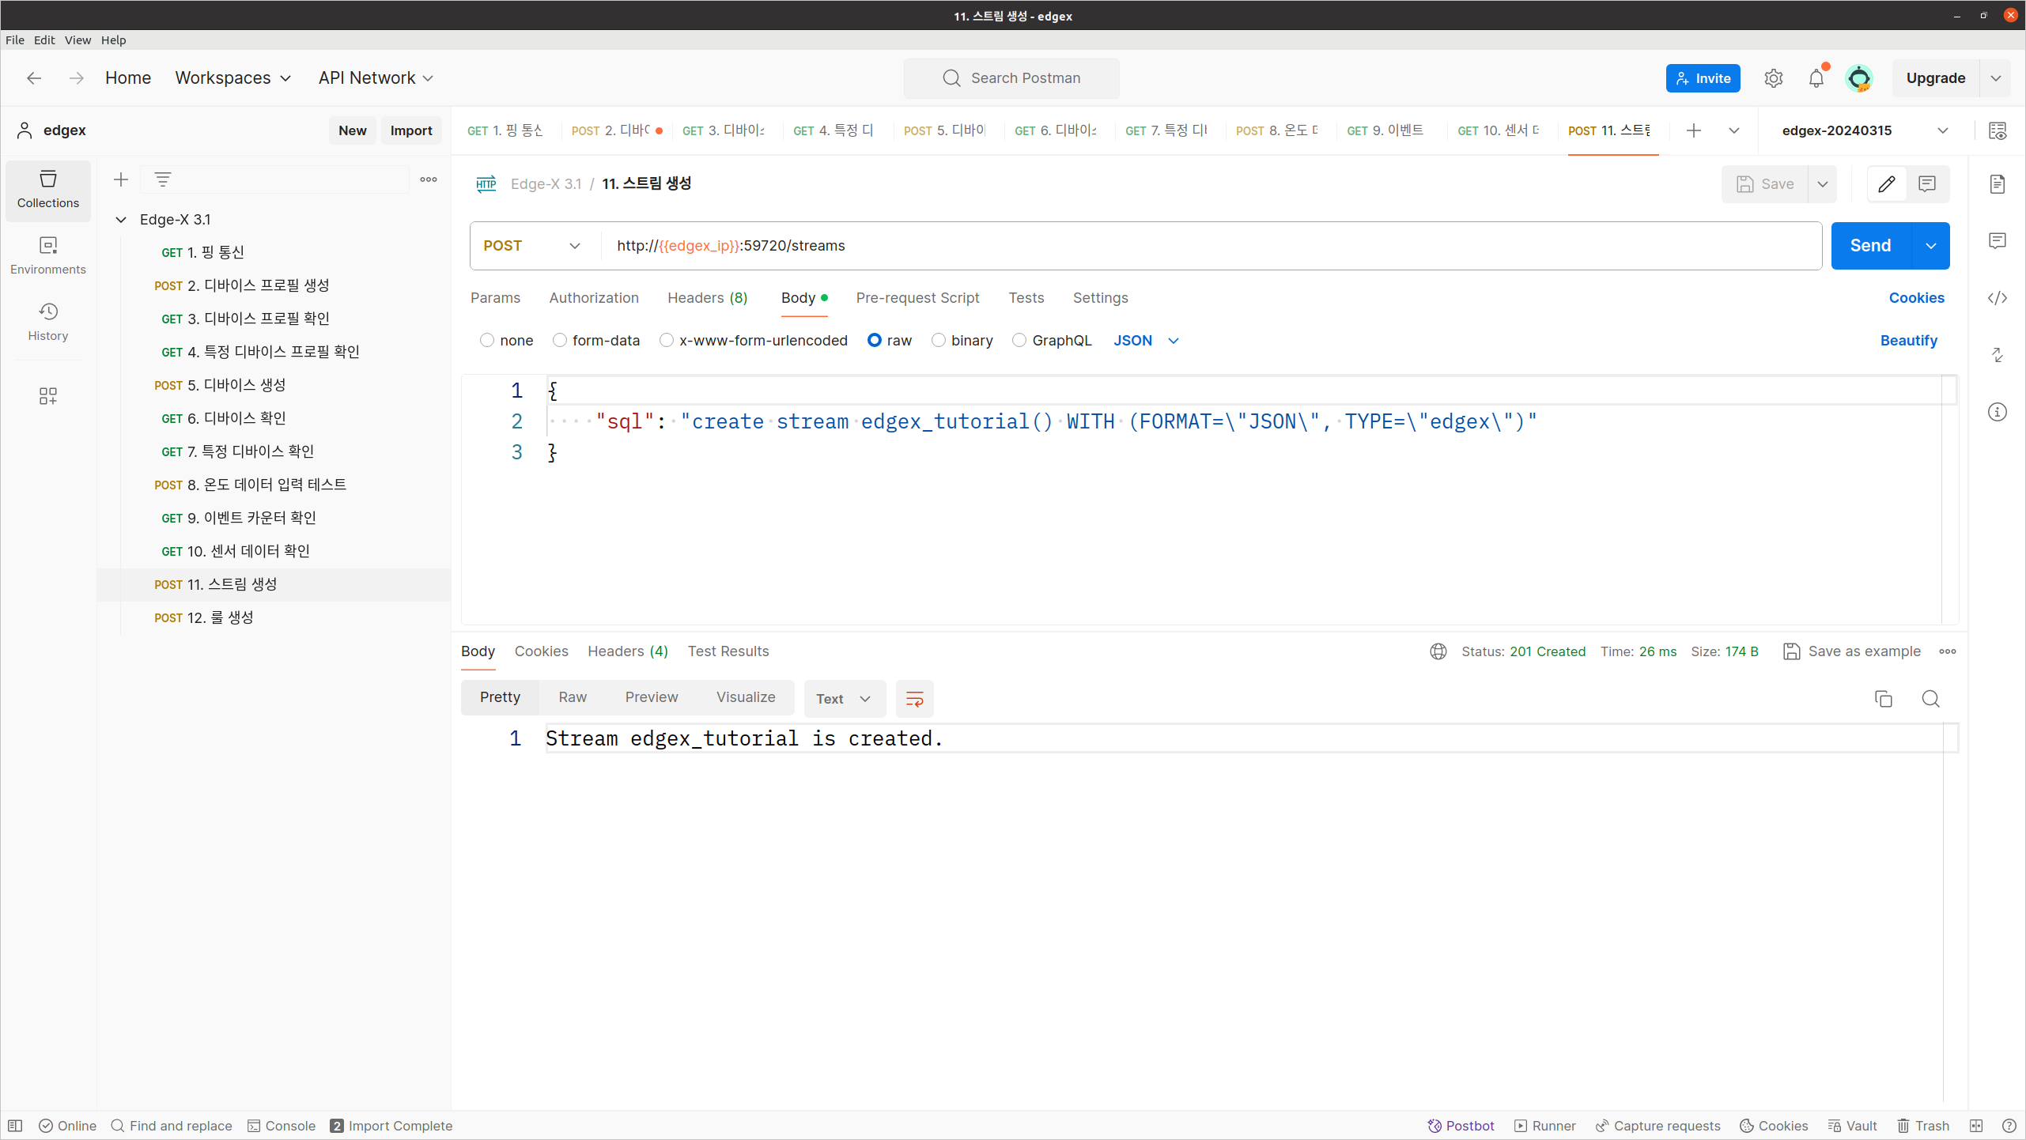Click the network globe icon near Status
Image resolution: width=2026 pixels, height=1140 pixels.
tap(1438, 651)
